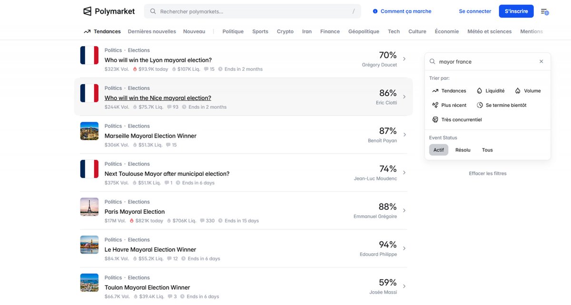This screenshot has width=571, height=305.
Task: Switch to the Politique category tab
Action: [x=233, y=31]
